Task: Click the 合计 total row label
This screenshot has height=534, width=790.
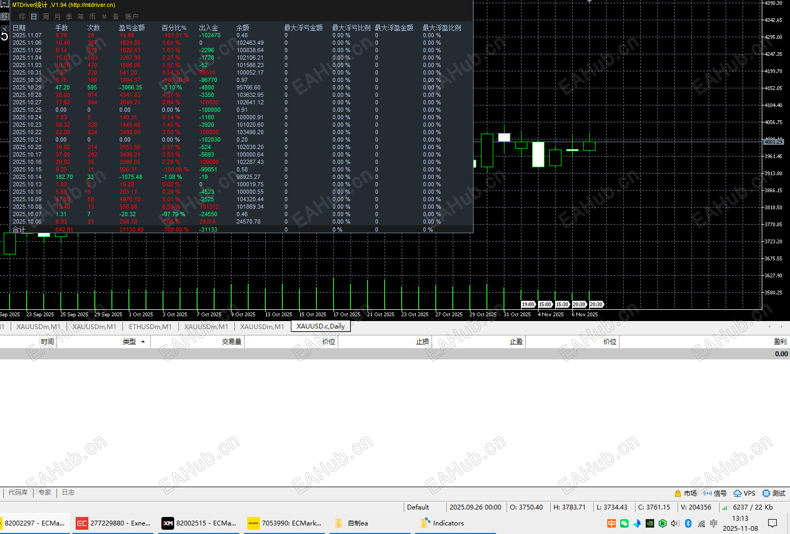Action: (x=19, y=229)
